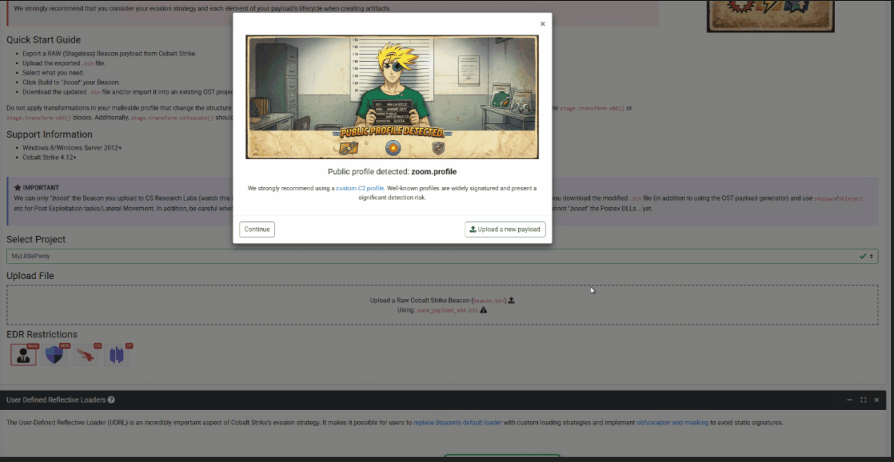Open the Select Project dropdown showing MyLittlePwny
894x462 pixels.
[442, 256]
